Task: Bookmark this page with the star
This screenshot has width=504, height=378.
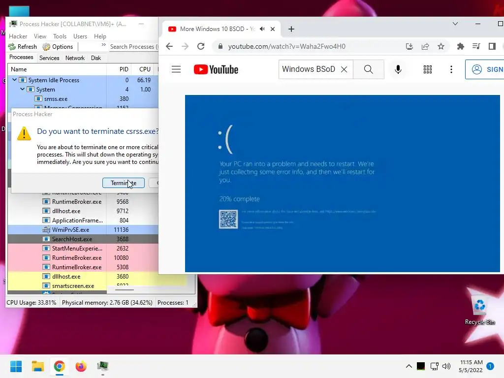Action: click(x=441, y=46)
